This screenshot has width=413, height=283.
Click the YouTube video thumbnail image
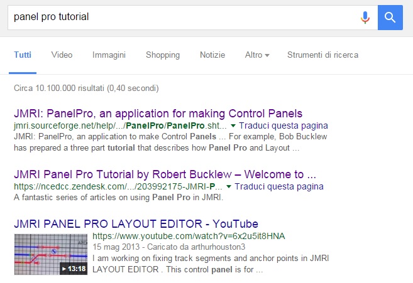tap(50, 254)
